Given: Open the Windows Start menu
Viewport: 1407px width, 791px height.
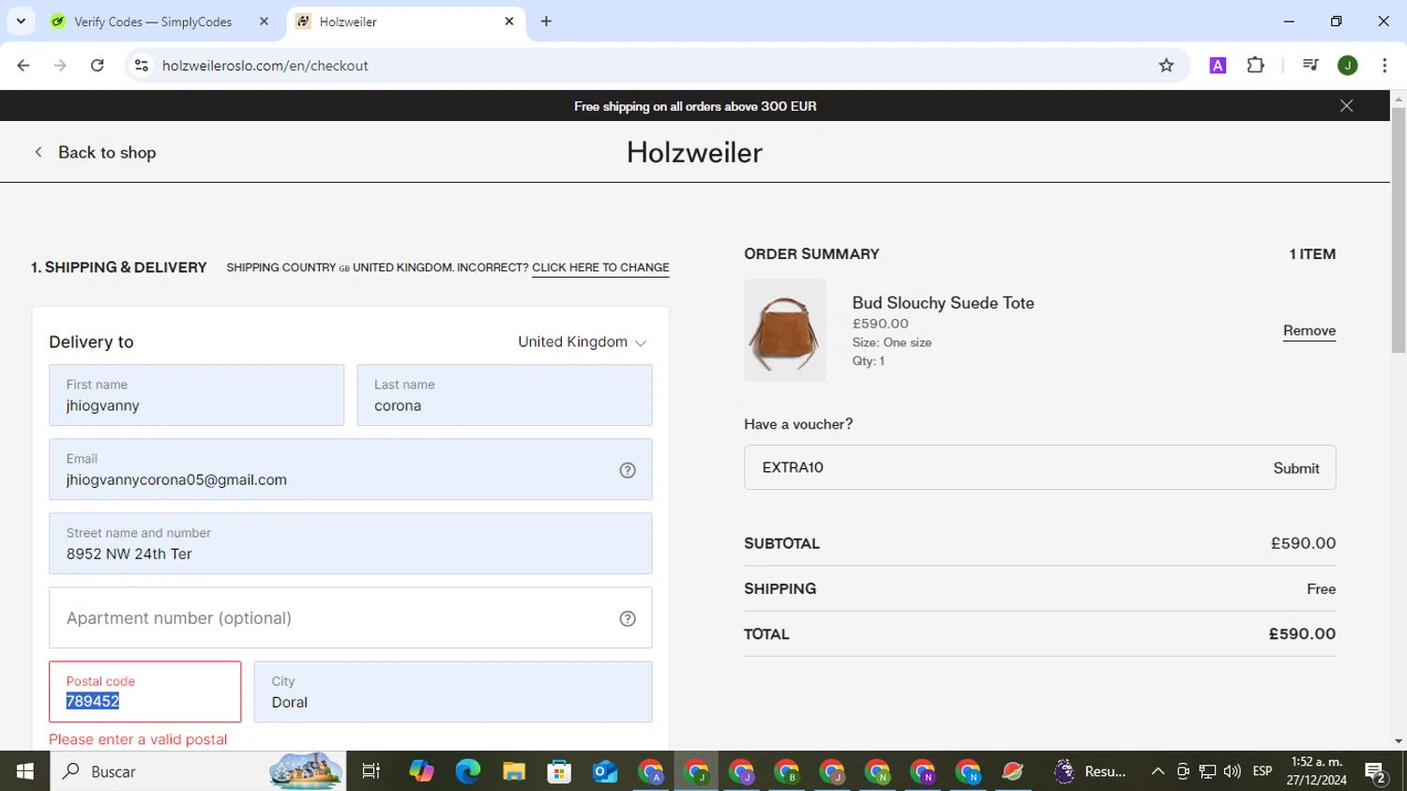Looking at the screenshot, I should point(24,771).
